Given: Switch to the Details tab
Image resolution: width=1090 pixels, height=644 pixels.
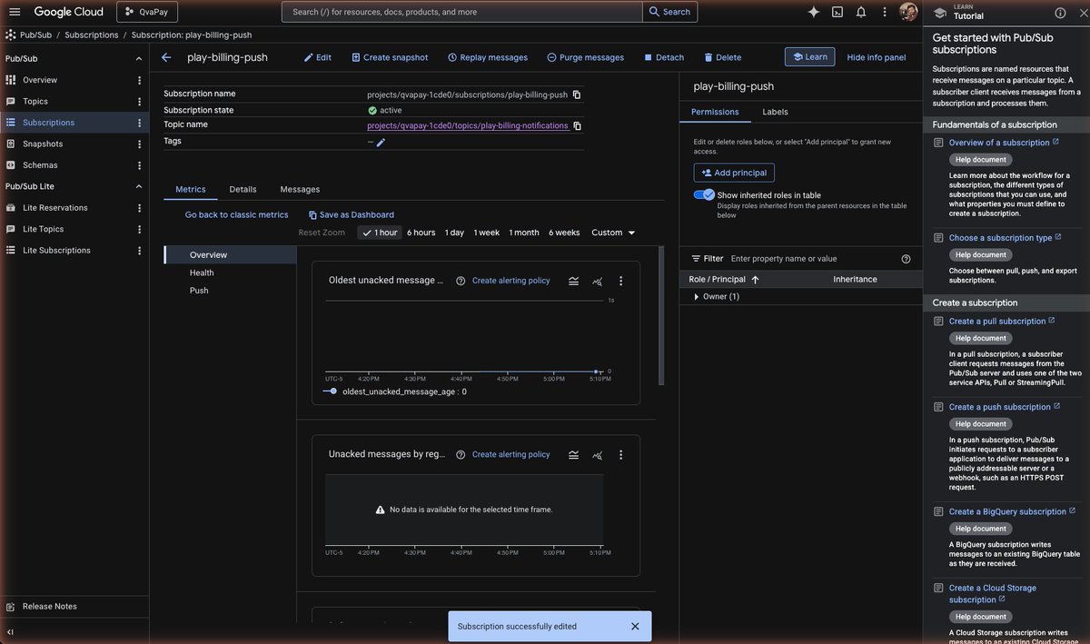Looking at the screenshot, I should (x=243, y=189).
